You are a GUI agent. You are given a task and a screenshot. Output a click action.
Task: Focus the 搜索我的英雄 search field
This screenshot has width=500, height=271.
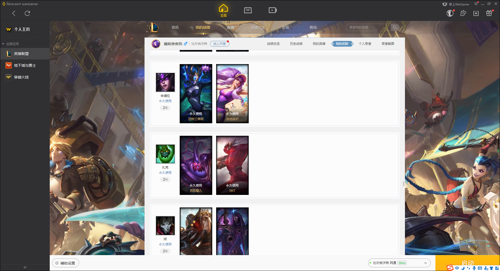point(368,27)
